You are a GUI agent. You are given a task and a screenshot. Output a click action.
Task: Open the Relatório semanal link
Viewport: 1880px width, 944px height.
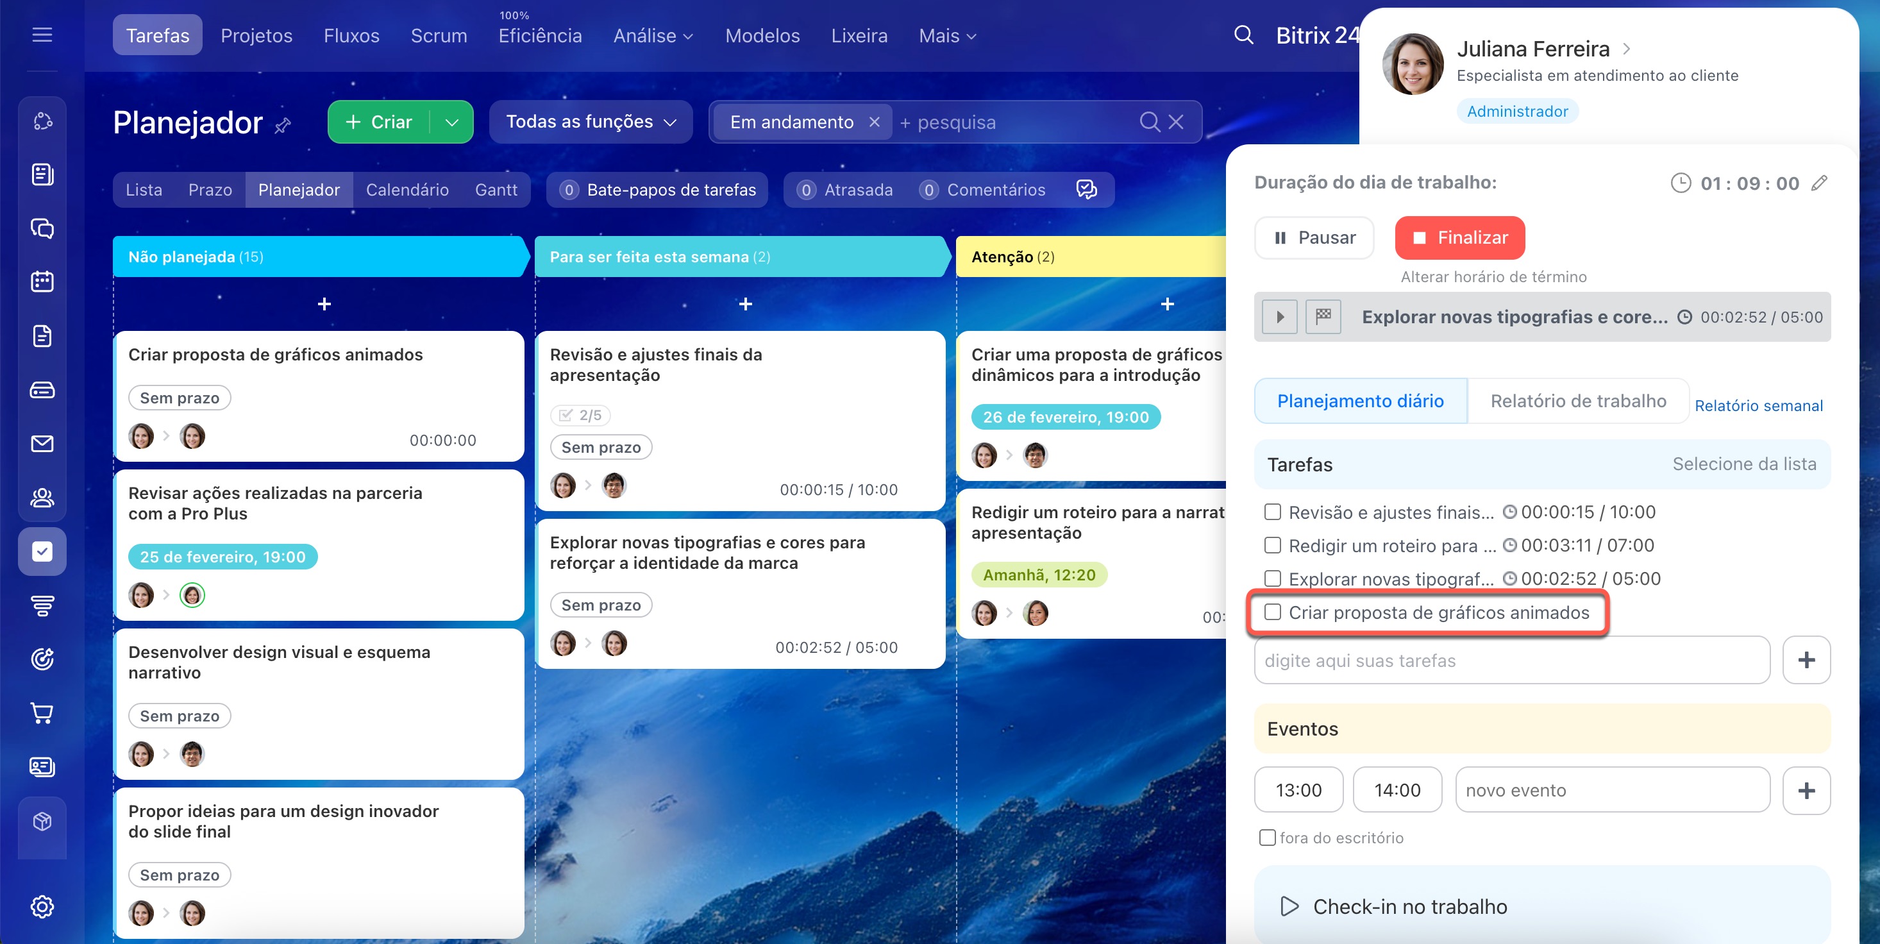[x=1758, y=406]
